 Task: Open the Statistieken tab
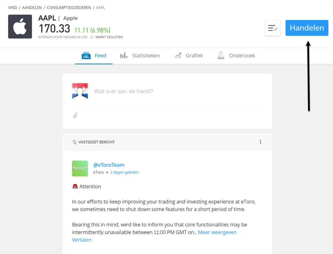pos(140,56)
